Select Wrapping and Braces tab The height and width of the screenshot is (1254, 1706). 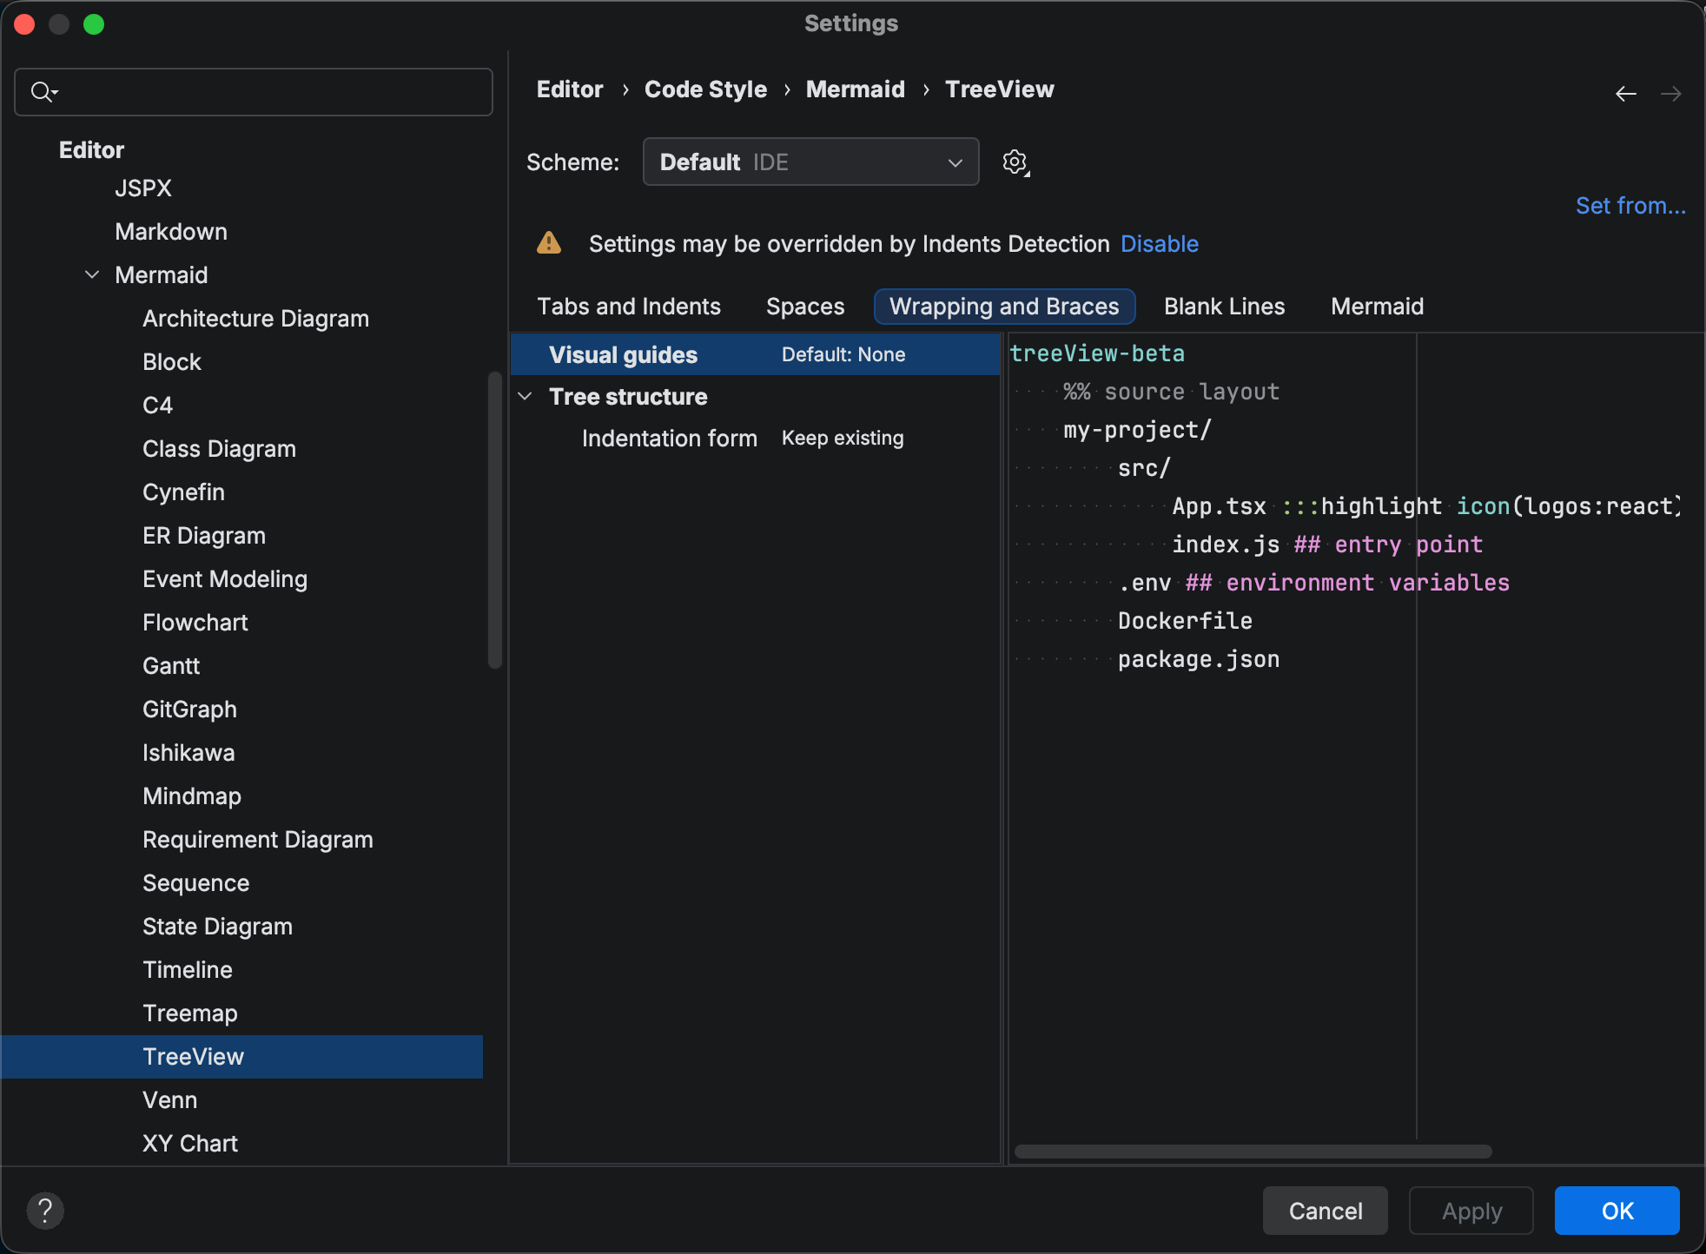pos(1004,307)
